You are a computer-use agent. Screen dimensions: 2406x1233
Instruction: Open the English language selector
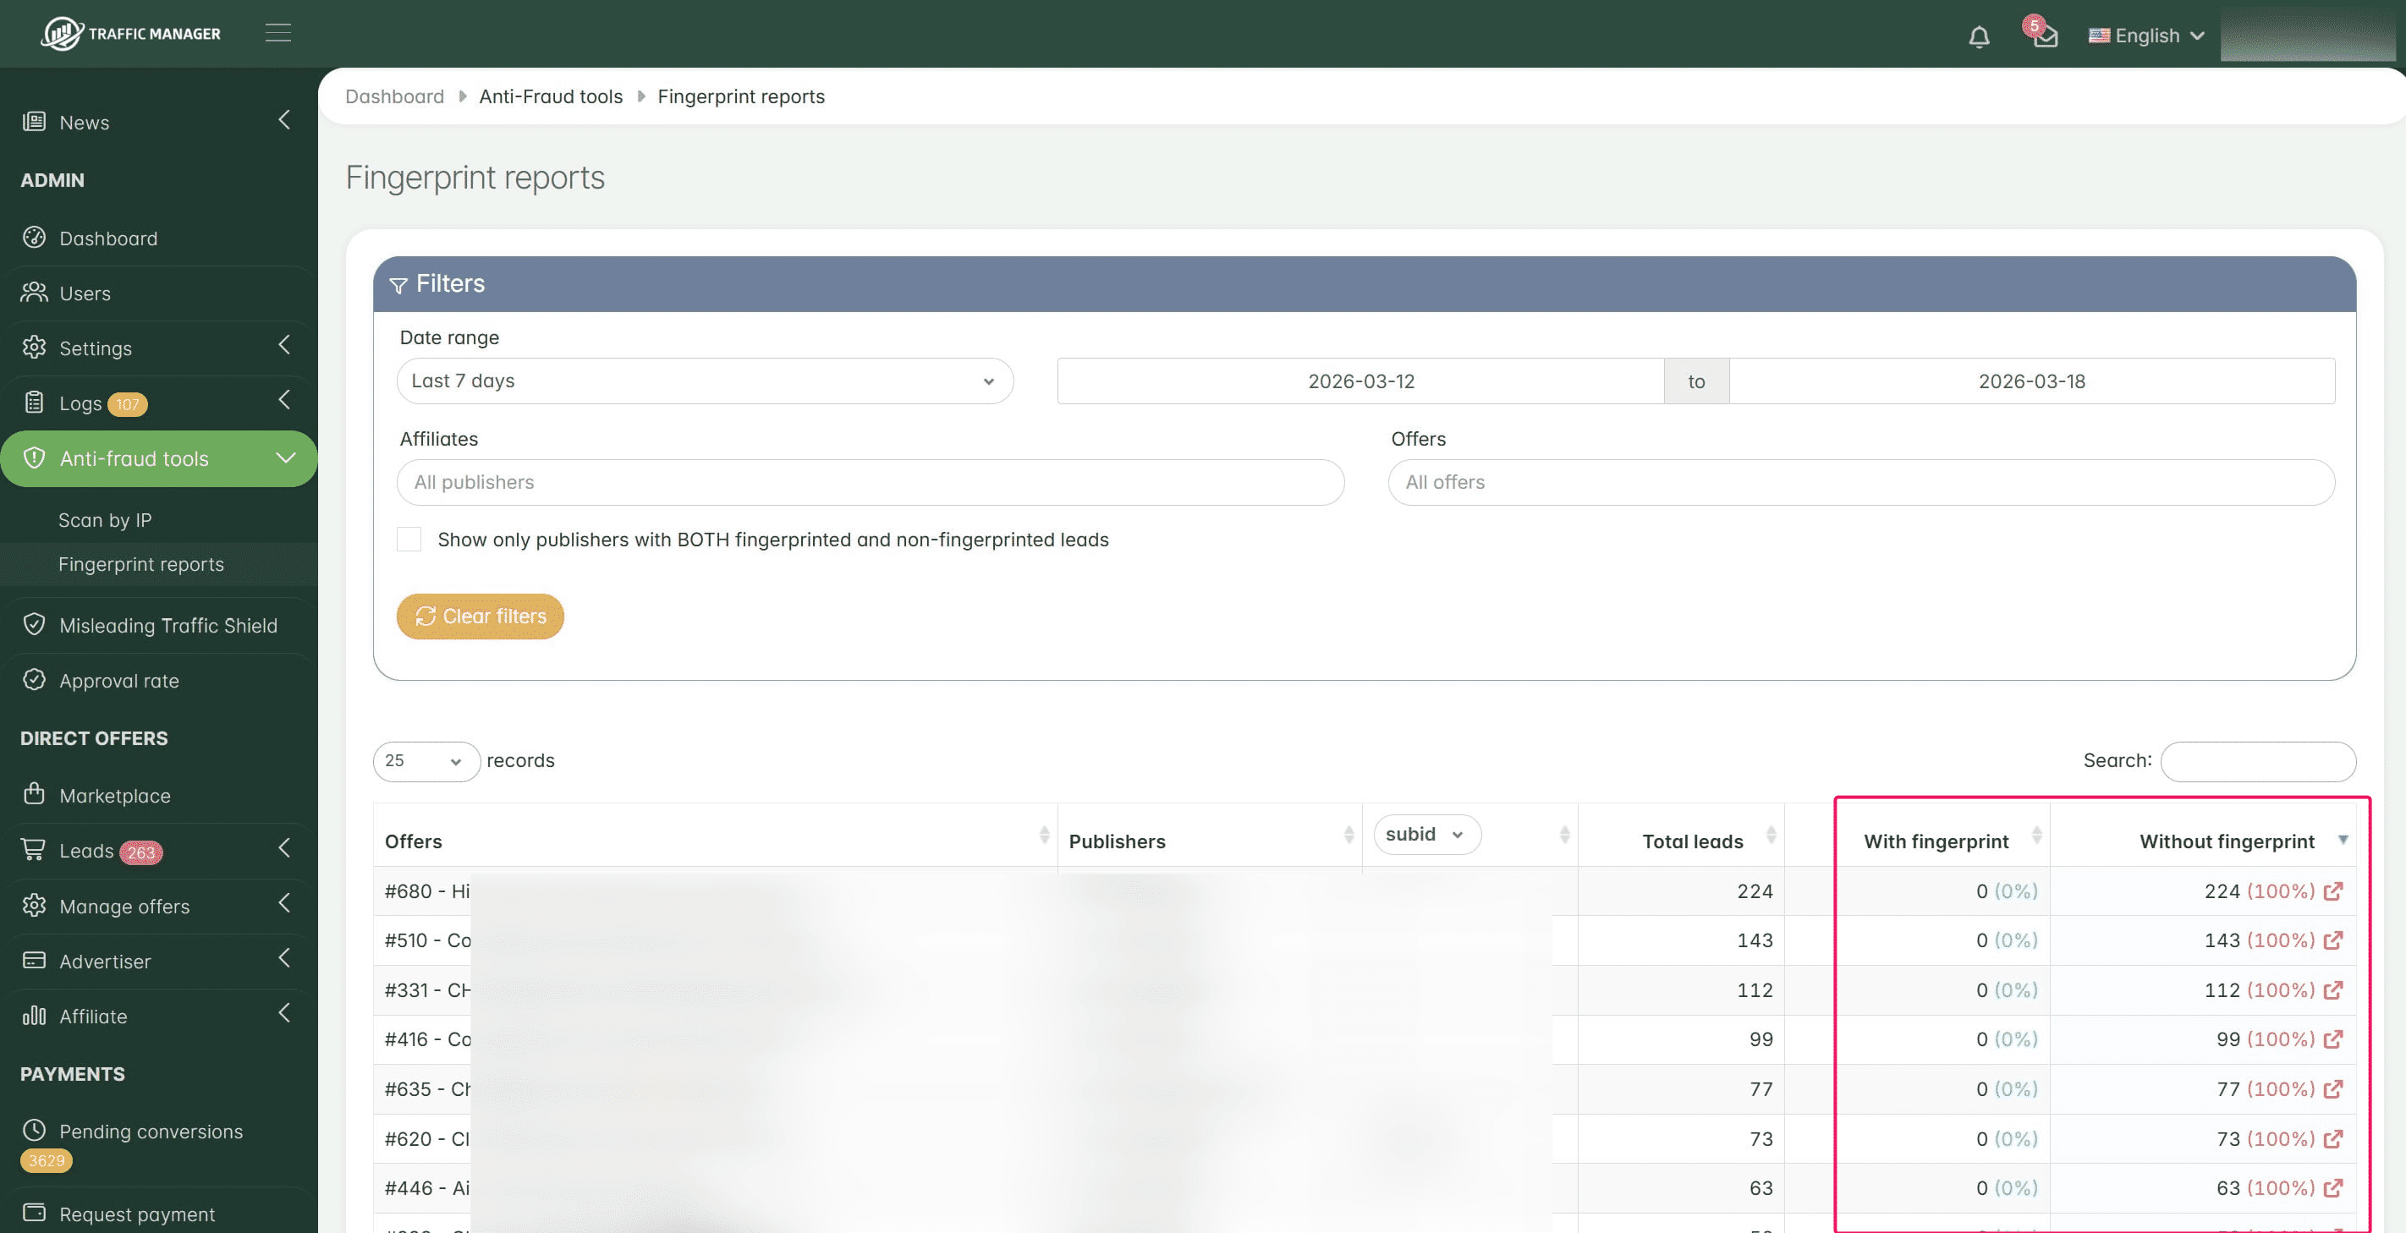pyautogui.click(x=2146, y=36)
